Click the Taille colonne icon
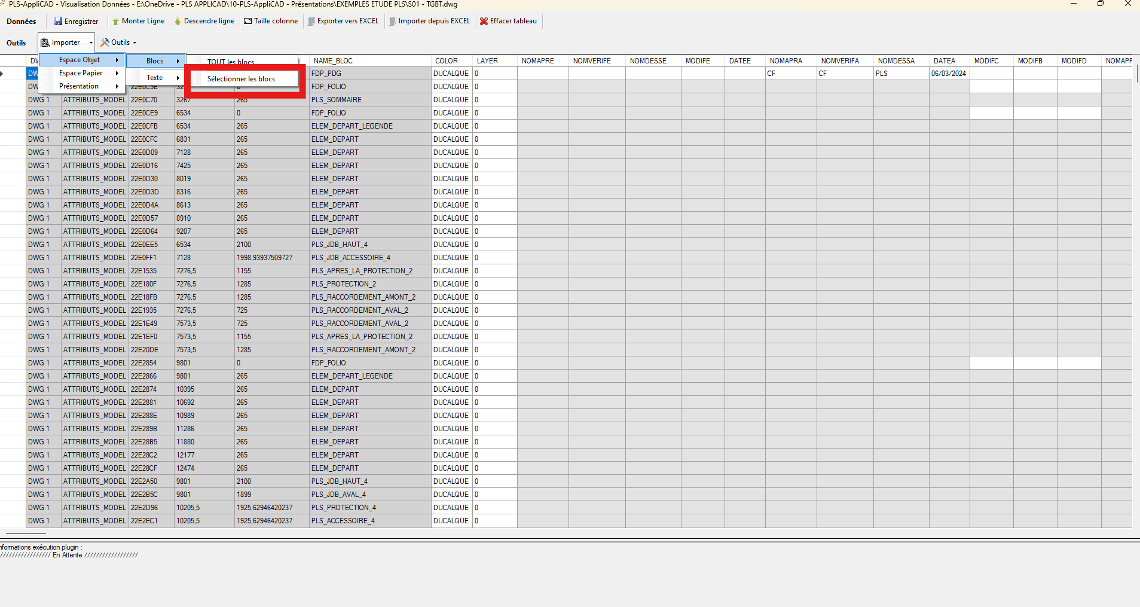The height and width of the screenshot is (607, 1140). point(247,22)
